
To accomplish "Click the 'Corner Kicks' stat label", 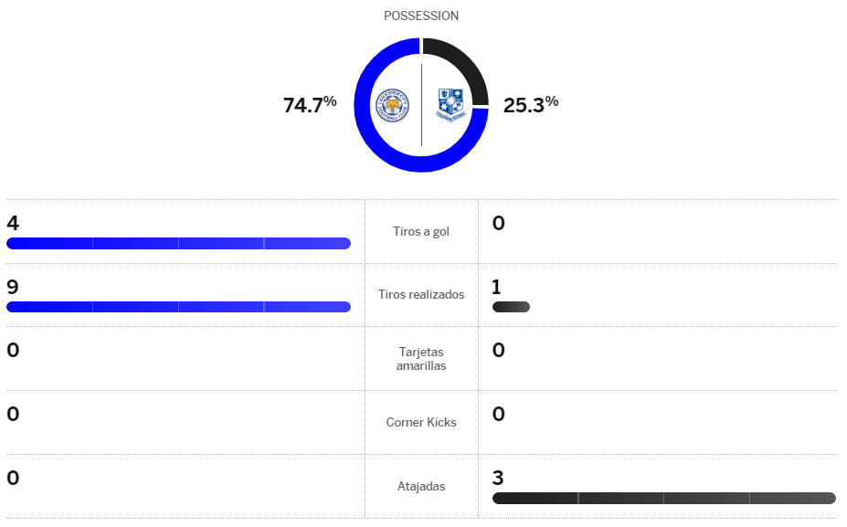I will (421, 423).
